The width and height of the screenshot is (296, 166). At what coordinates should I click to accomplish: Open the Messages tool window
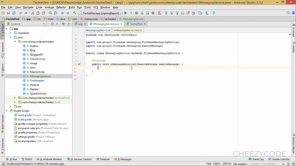tap(123, 159)
